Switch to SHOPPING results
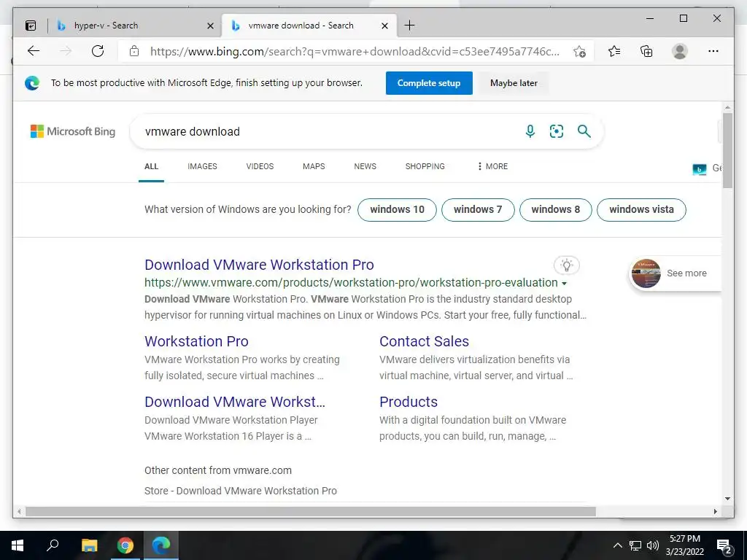This screenshot has height=560, width=747. pos(425,166)
